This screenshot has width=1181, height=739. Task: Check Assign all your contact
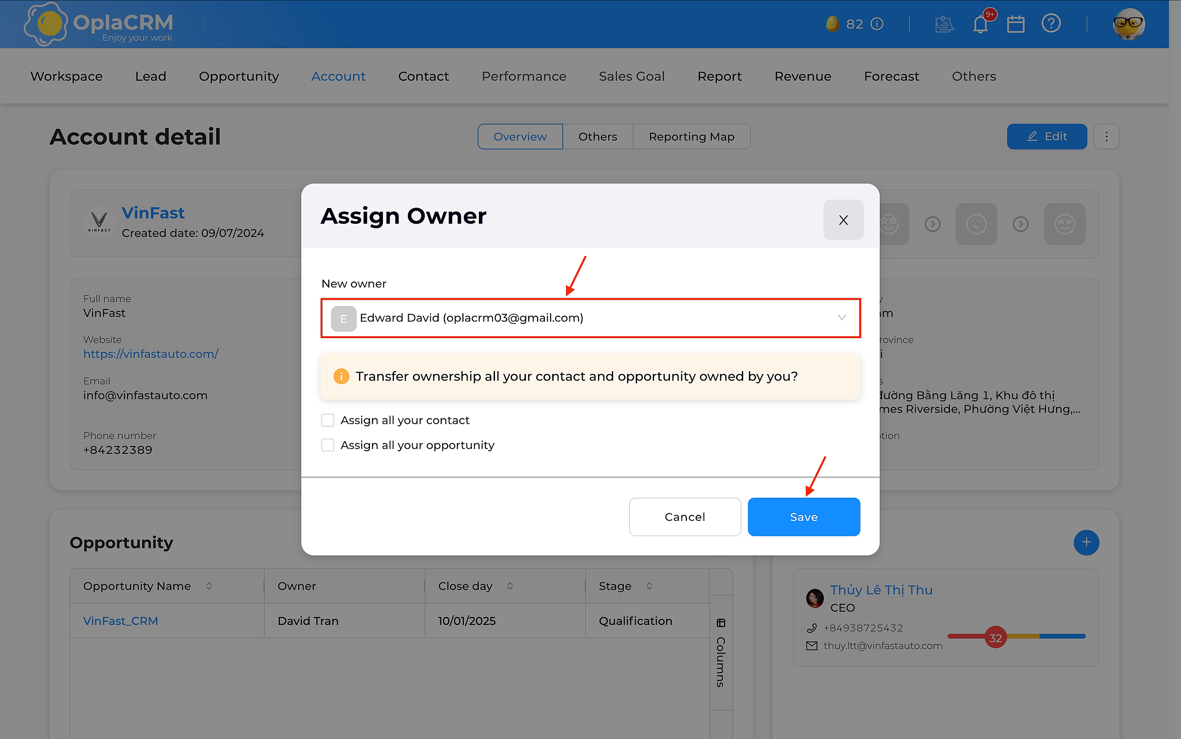click(x=328, y=420)
